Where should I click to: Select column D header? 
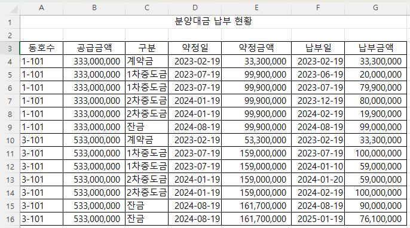coord(195,8)
